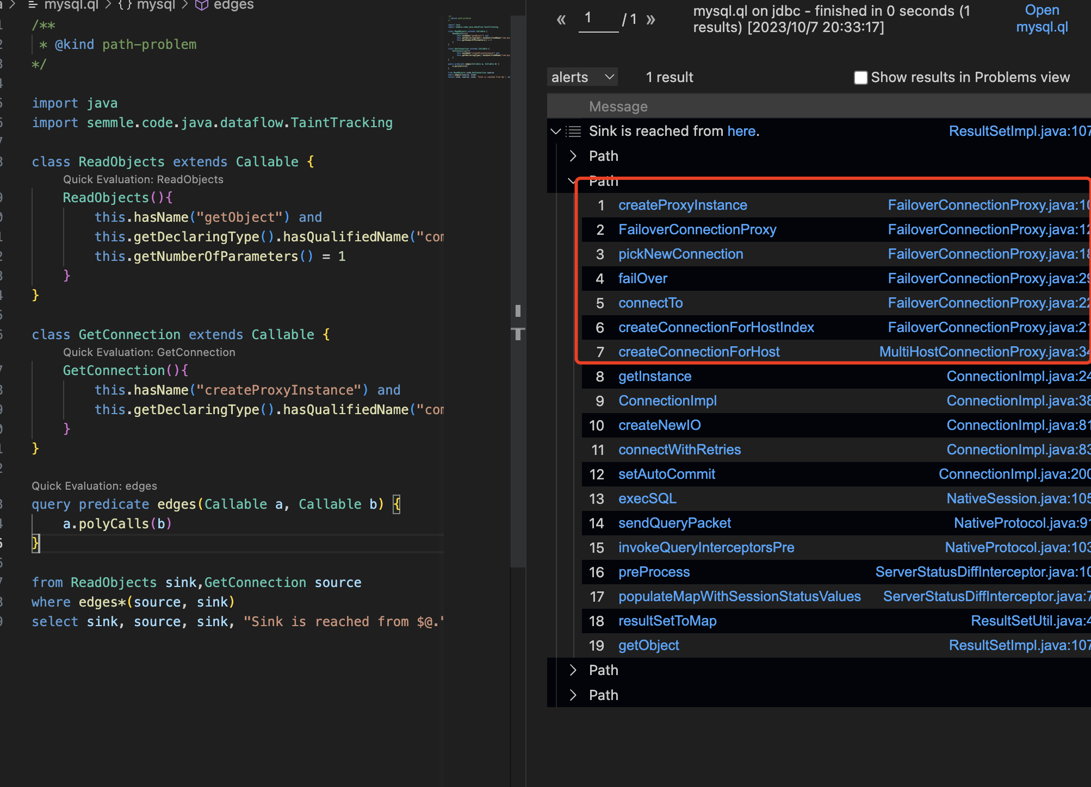Go to previous results page arrow
Screen dimensions: 1091x787
561,20
